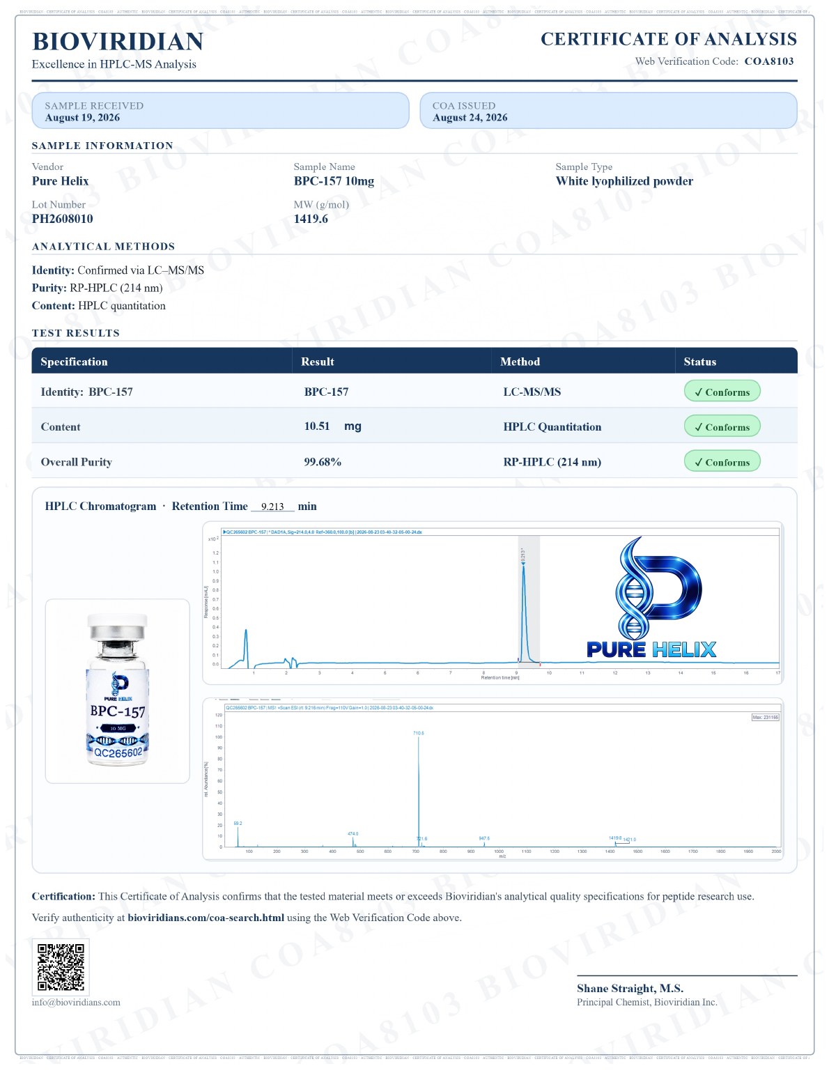
Task: Click the Sample Received date August 19, 2026
Action: point(83,118)
